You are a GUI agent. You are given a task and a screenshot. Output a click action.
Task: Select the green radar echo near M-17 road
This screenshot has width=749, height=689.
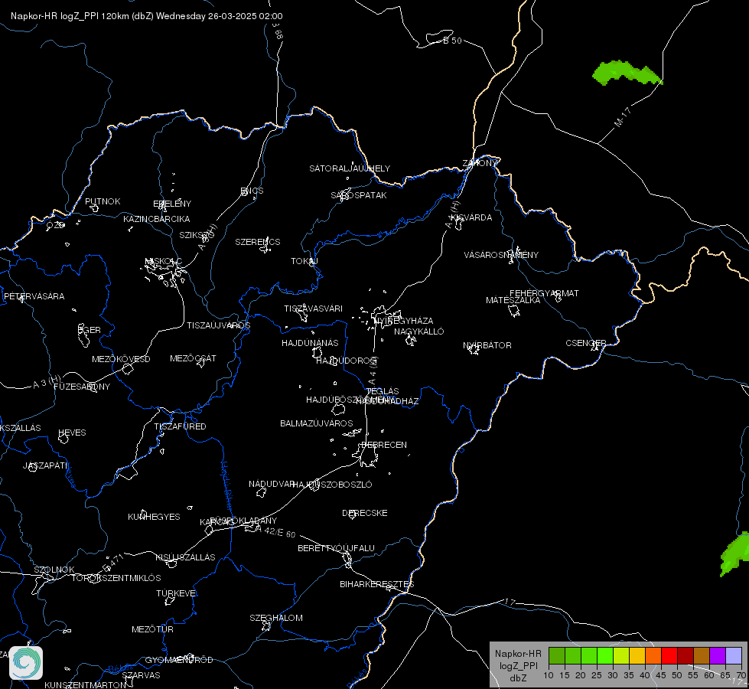tap(627, 73)
